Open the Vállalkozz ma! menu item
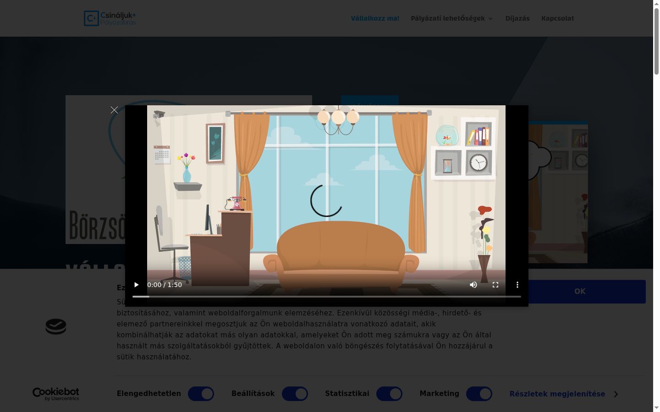The image size is (660, 412). pyautogui.click(x=375, y=18)
